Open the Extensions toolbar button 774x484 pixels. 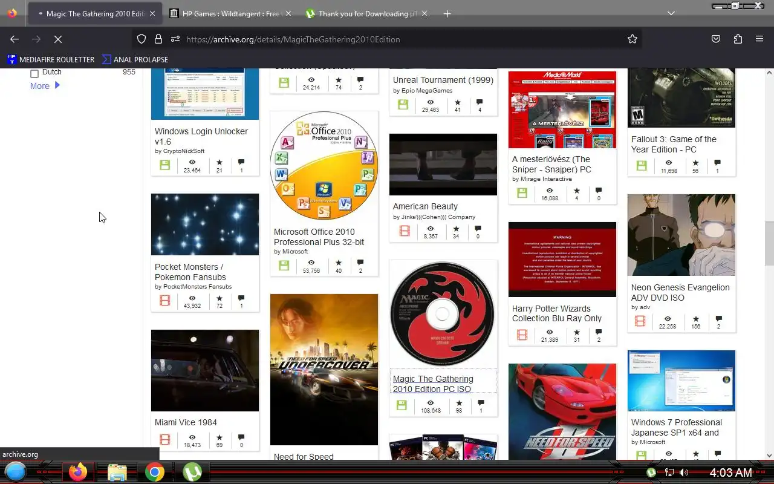click(738, 39)
